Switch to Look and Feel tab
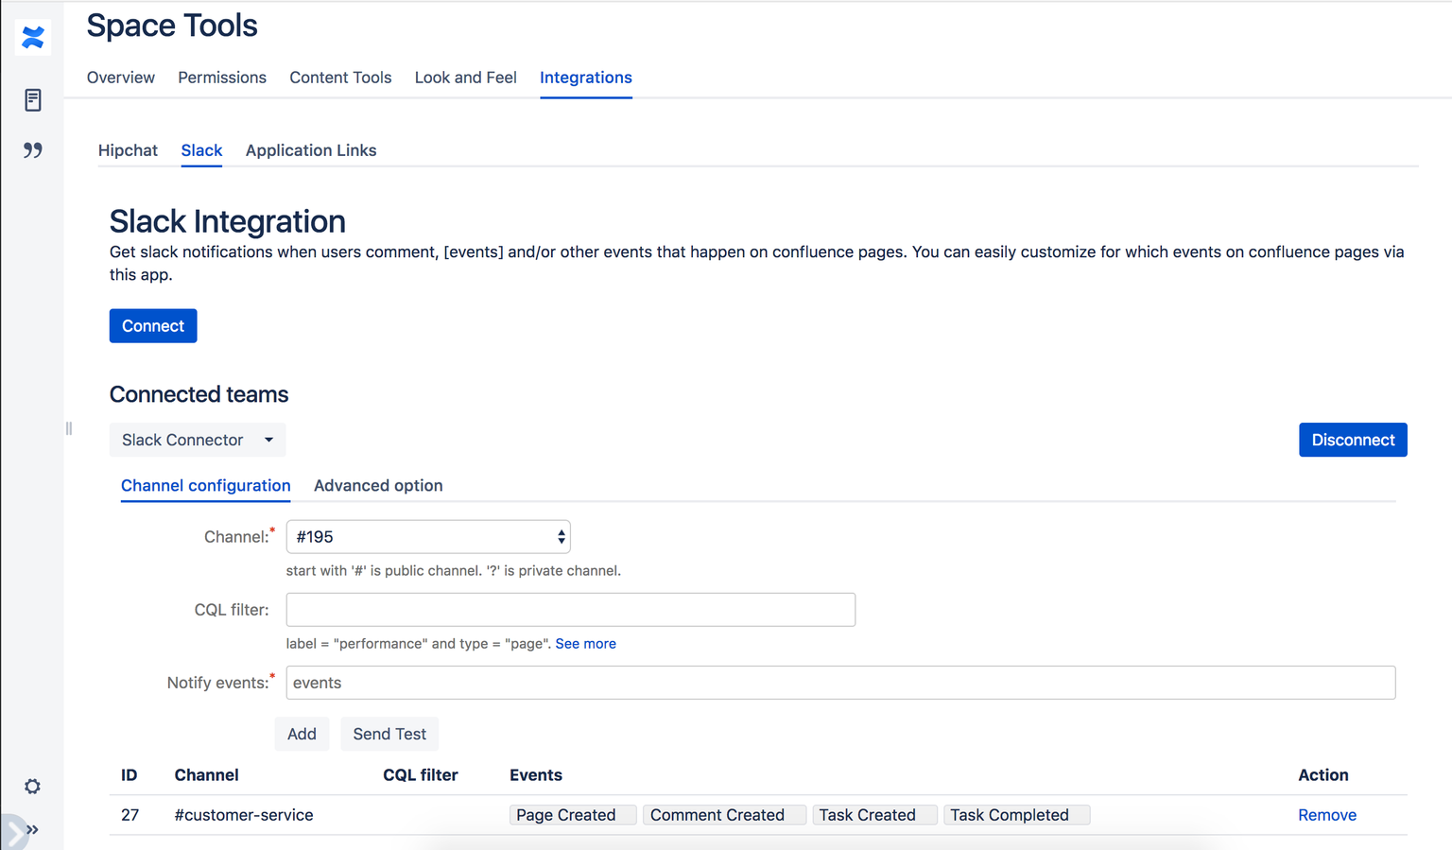Viewport: 1452px width, 850px height. point(466,78)
